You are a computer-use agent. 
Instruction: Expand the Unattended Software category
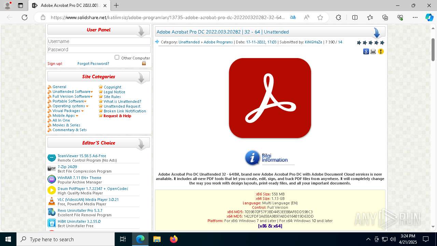tap(91, 92)
